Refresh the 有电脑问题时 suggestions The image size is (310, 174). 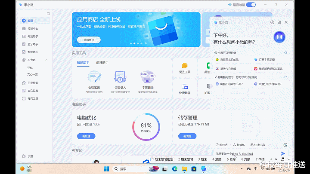pos(286,77)
